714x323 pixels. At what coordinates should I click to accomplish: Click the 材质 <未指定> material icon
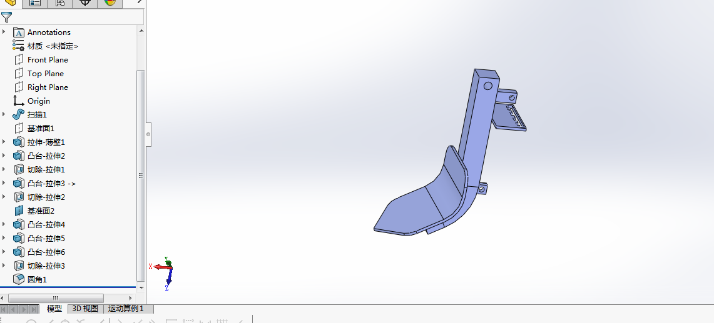[18, 46]
